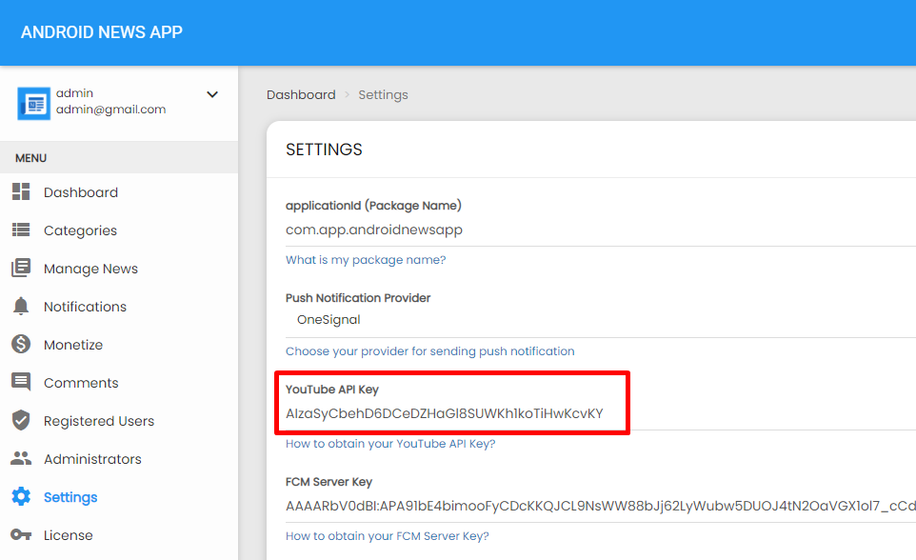Click the Categories list icon
Viewport: 916px width, 560px height.
click(21, 230)
